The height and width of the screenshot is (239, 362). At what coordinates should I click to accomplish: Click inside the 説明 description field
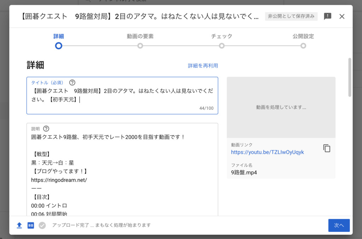pos(122,169)
